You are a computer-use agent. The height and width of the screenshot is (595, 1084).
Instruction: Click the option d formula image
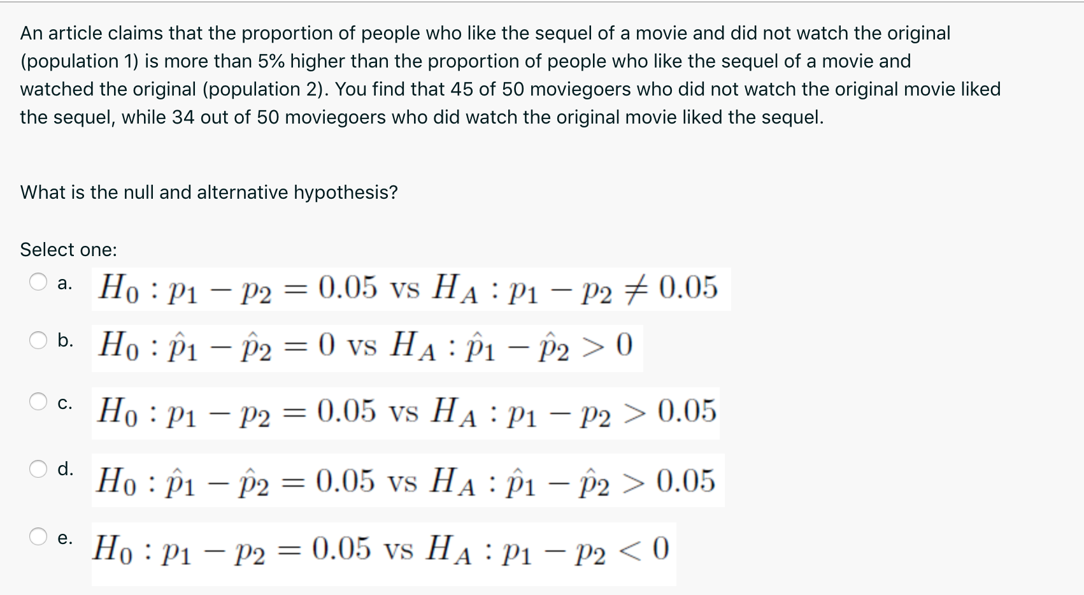(408, 483)
